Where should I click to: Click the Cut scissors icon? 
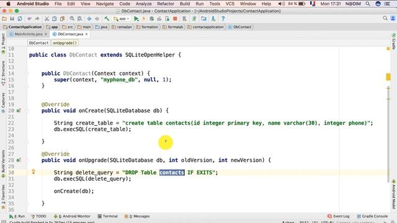pos(47,19)
